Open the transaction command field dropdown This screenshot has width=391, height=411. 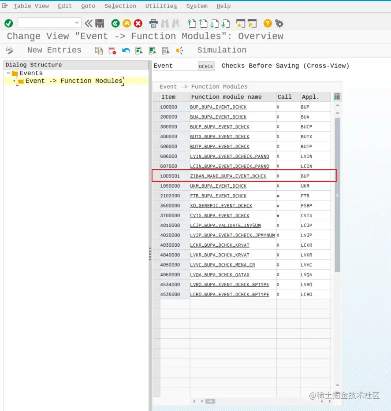tap(77, 22)
